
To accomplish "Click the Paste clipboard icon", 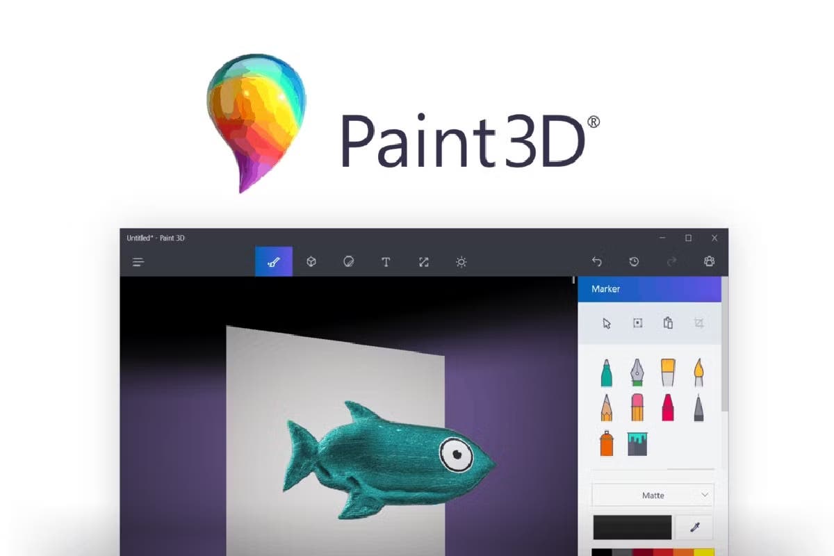I will [x=668, y=323].
